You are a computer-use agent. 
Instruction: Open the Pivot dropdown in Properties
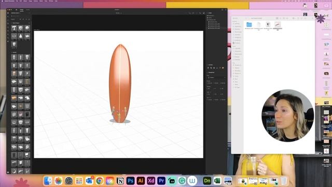coord(216,77)
